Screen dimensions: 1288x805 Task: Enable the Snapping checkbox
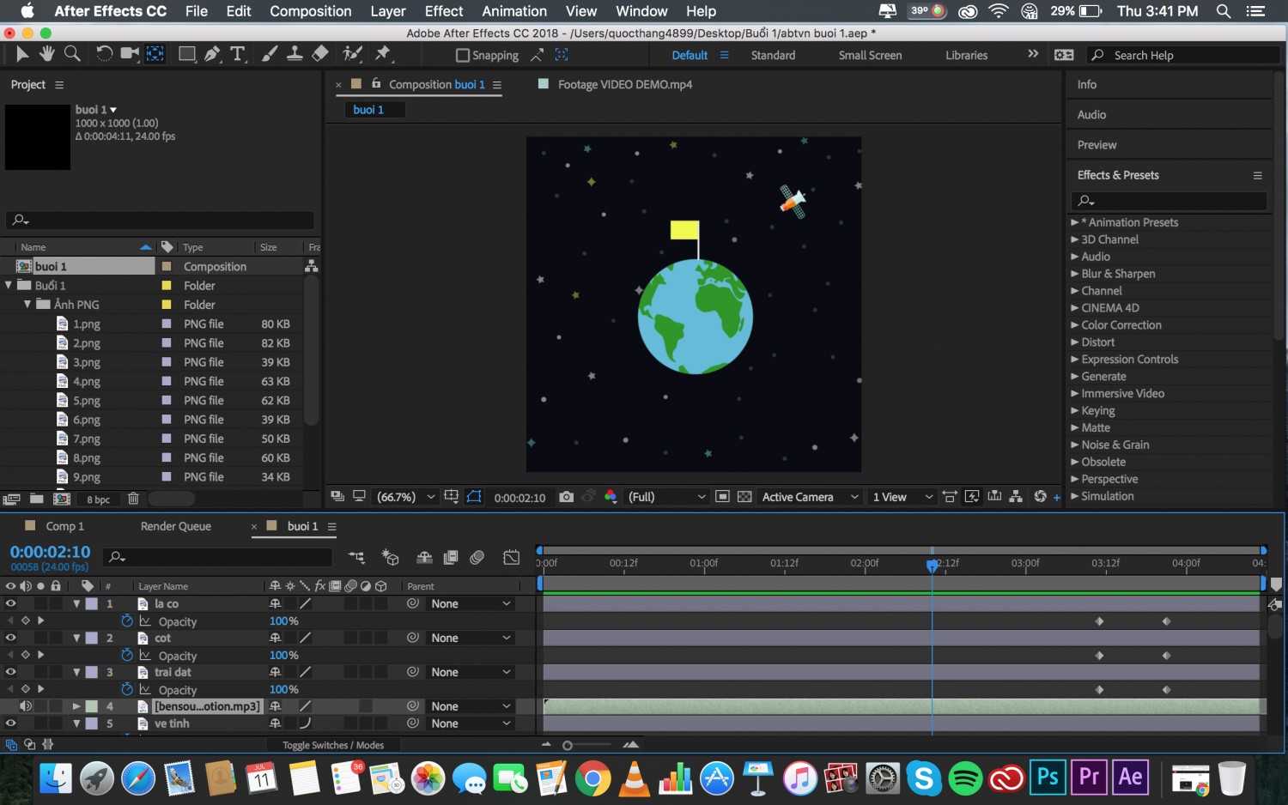coord(463,55)
